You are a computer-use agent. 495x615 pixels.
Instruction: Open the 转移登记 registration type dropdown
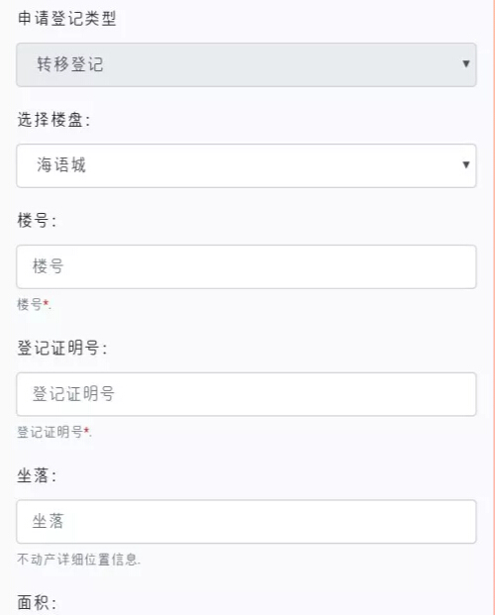(247, 64)
